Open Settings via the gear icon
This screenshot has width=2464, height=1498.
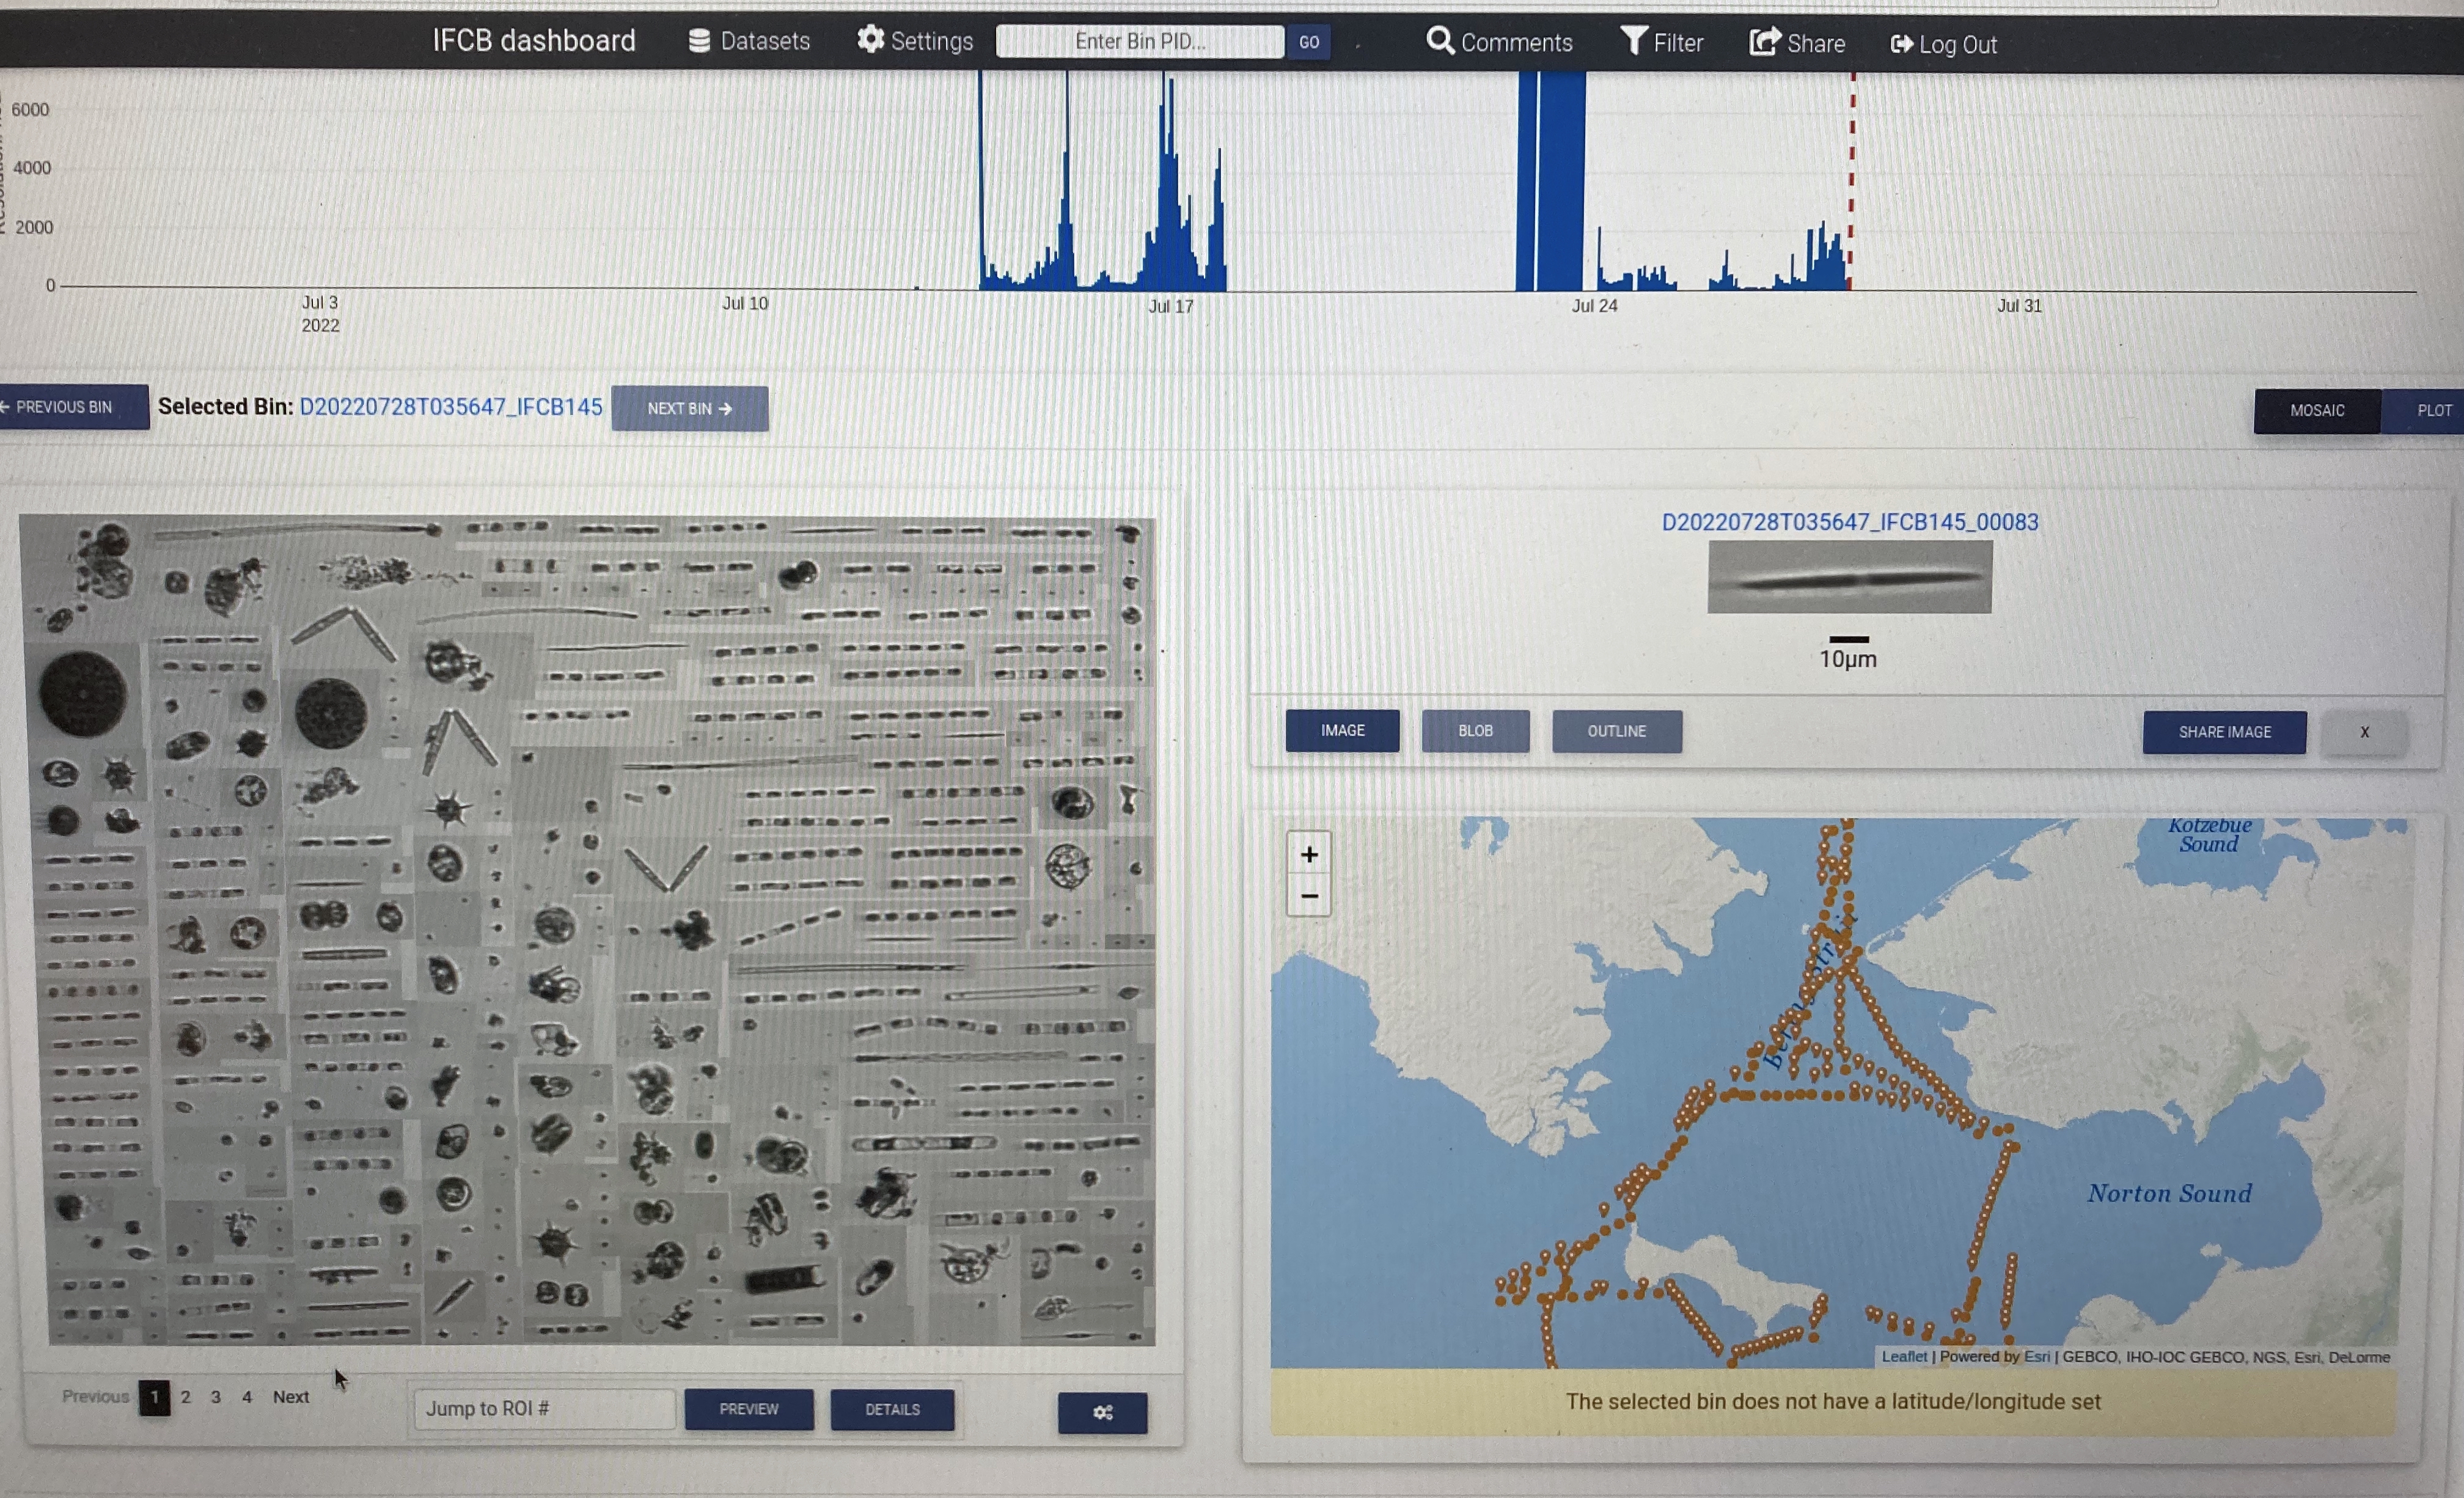tap(870, 40)
